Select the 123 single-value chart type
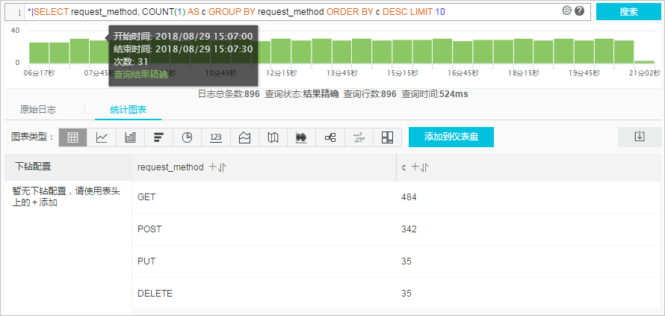This screenshot has width=665, height=316. (216, 137)
